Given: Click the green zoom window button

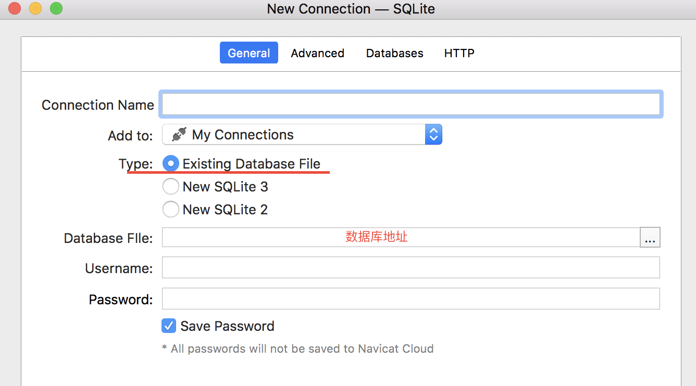Looking at the screenshot, I should coord(56,8).
